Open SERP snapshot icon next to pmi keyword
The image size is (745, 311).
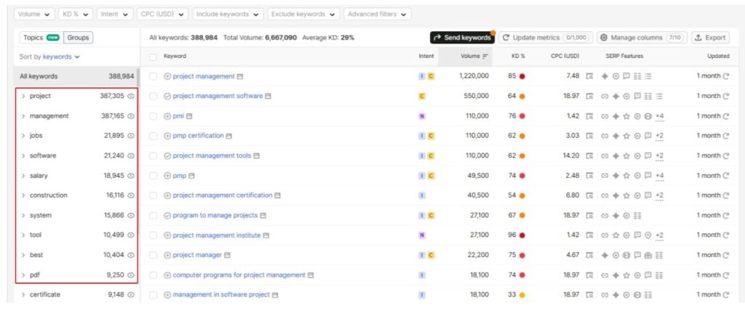(189, 116)
